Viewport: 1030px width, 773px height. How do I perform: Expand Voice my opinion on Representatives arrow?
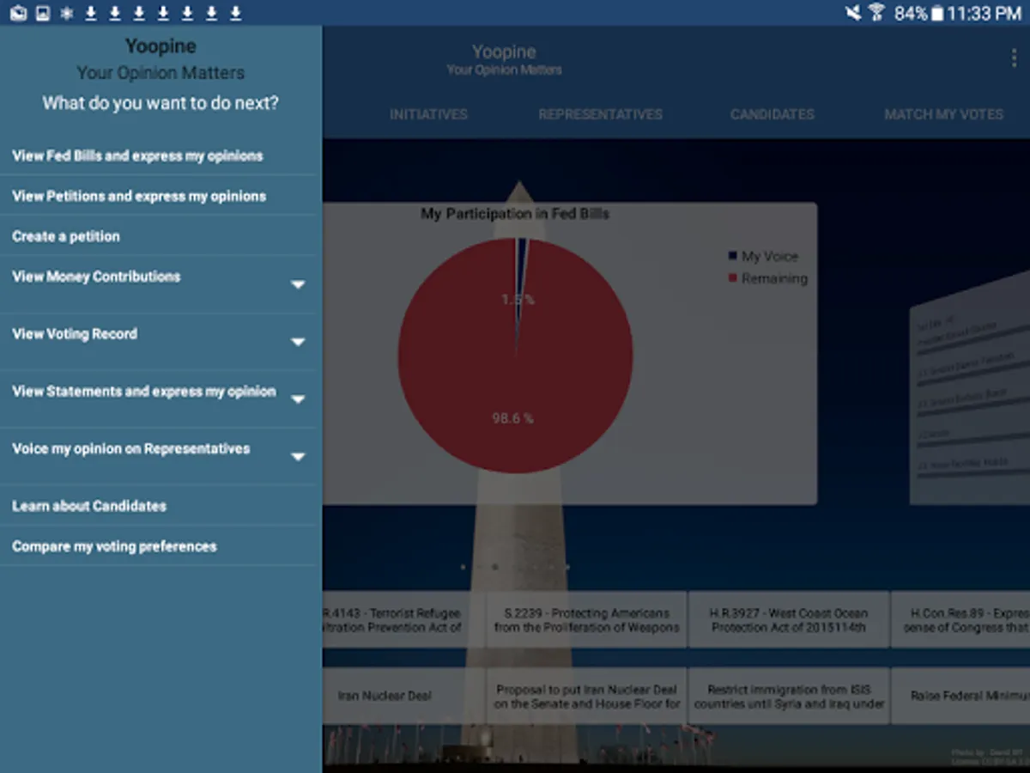pos(298,457)
